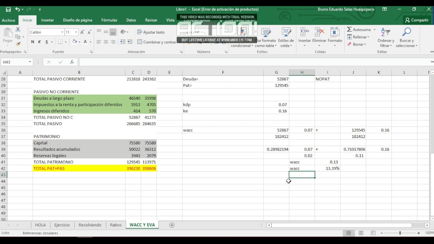Click the Insertar cells button
The height and width of the screenshot is (244, 434).
(304, 38)
